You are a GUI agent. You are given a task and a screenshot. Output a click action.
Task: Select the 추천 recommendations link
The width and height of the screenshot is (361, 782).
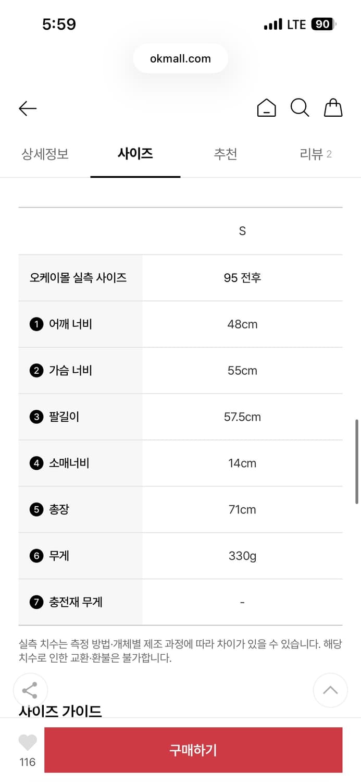226,154
